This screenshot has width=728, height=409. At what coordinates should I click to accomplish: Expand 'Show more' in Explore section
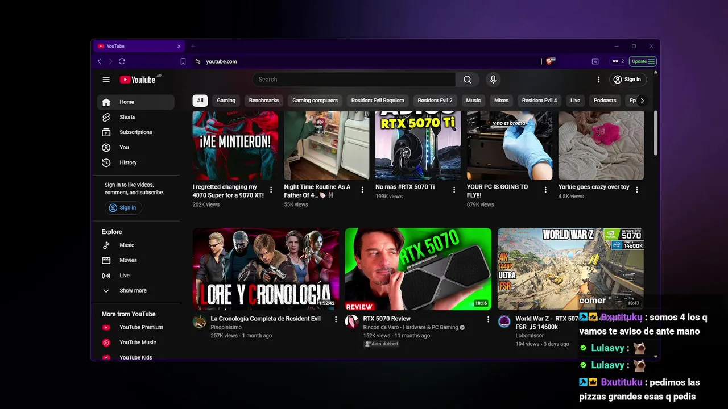pyautogui.click(x=136, y=291)
